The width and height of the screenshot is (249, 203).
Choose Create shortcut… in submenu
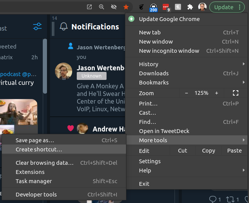pyautogui.click(x=64, y=149)
